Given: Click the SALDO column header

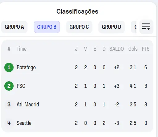Looking at the screenshot, I should point(117,49).
